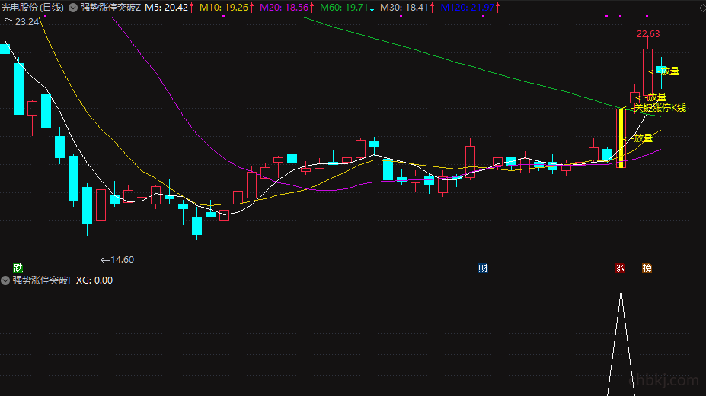Screen dimensions: 706x396
Task: Click the green 跌 marker icon
Action: pyautogui.click(x=18, y=268)
